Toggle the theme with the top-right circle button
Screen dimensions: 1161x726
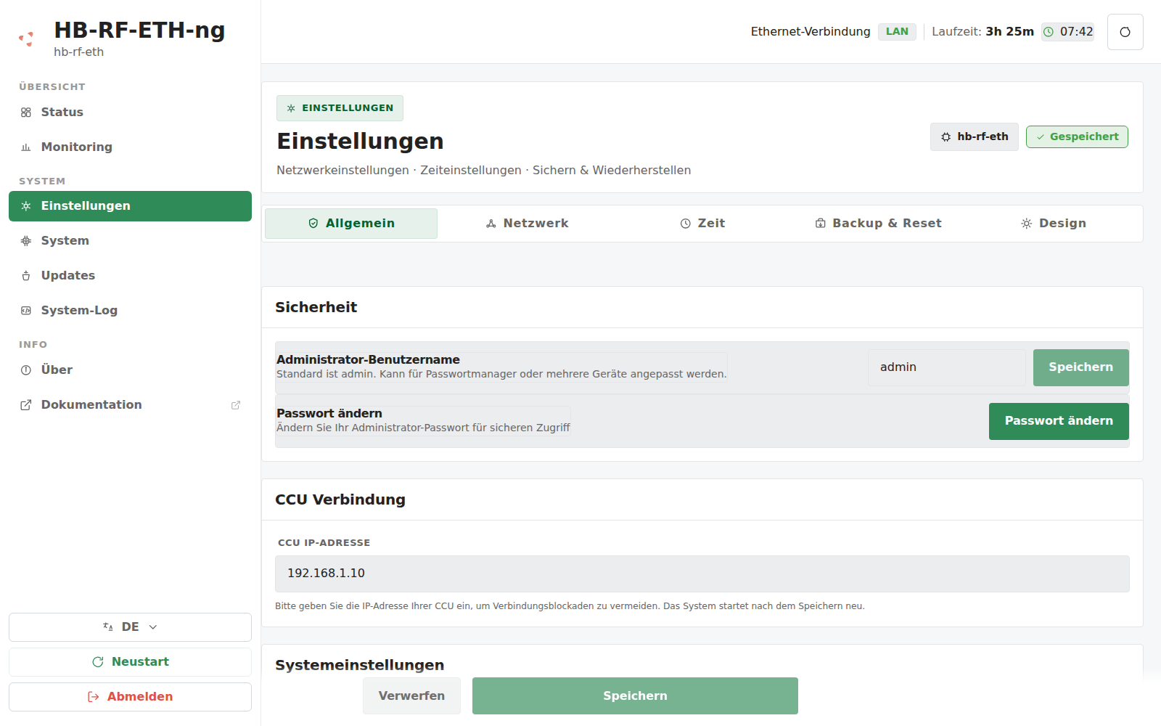[1125, 32]
